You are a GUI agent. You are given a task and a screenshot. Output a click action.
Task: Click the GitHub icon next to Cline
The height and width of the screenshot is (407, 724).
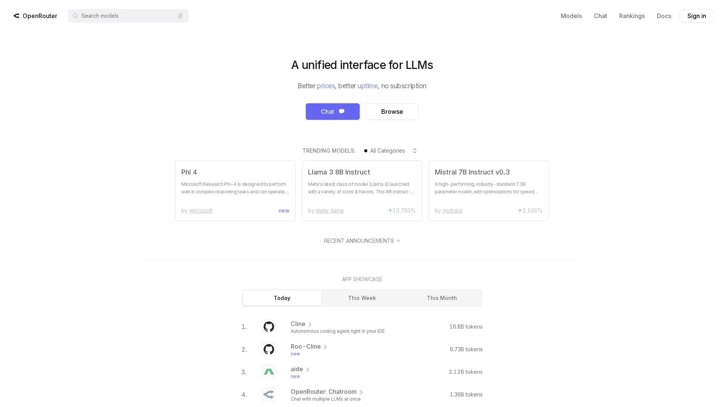pyautogui.click(x=268, y=327)
